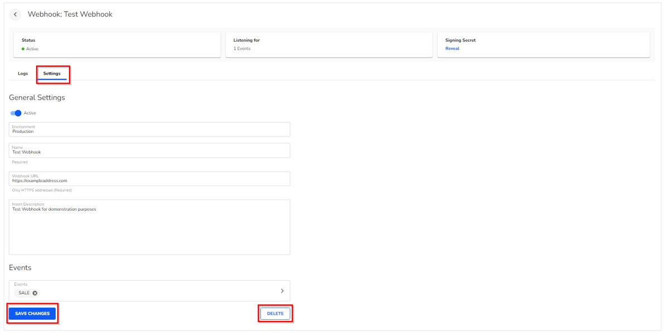Edit the Webhook URL field
This screenshot has width=668, height=336.
[x=149, y=179]
